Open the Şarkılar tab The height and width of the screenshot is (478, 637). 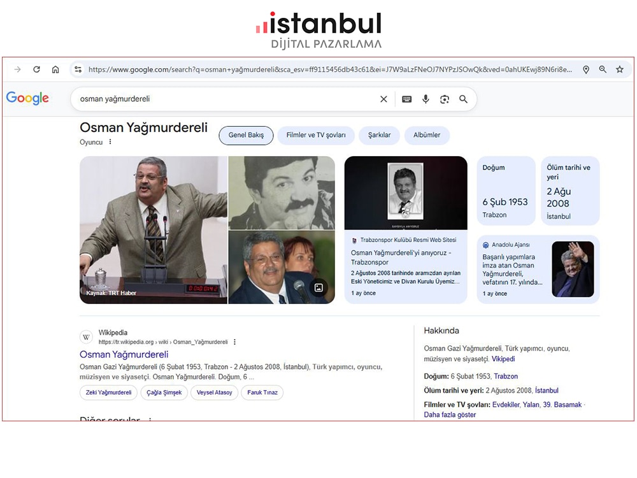click(379, 135)
